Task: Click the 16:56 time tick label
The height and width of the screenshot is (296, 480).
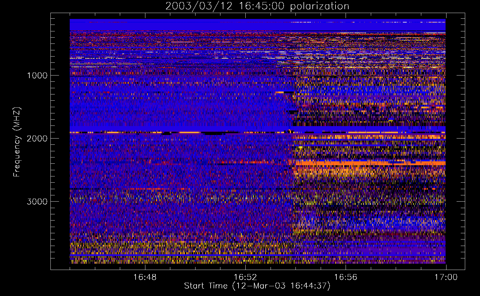Action: (346, 277)
